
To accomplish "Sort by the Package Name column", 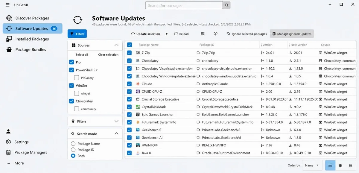I will tap(149, 45).
